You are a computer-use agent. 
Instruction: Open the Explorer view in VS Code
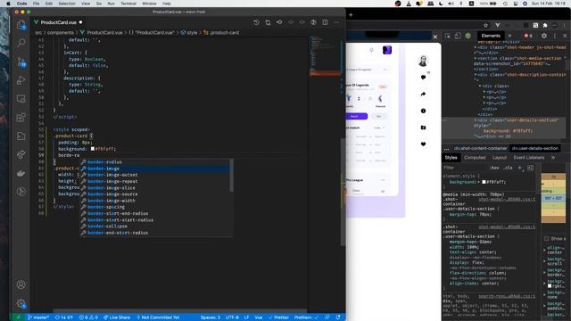(21, 25)
